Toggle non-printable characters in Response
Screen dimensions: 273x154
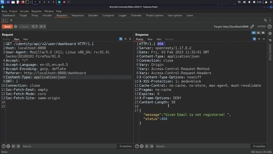tap(259, 39)
